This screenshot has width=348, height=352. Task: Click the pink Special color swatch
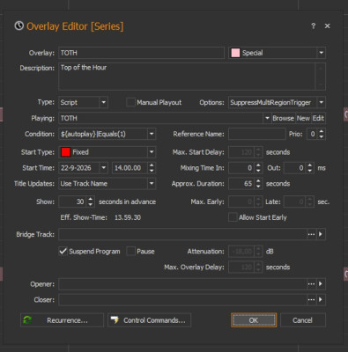(235, 53)
